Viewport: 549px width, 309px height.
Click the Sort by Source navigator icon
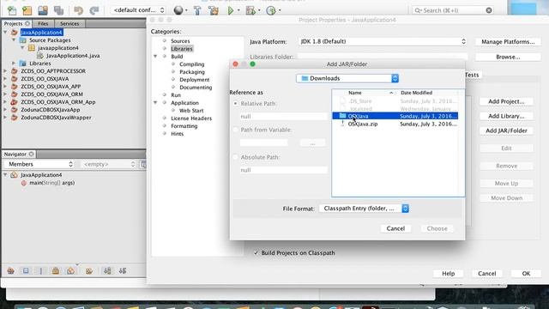click(123, 271)
